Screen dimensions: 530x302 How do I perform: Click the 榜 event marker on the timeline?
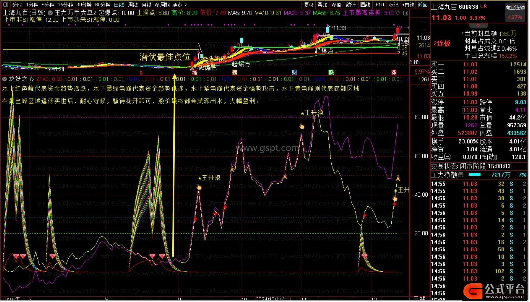click(x=235, y=72)
